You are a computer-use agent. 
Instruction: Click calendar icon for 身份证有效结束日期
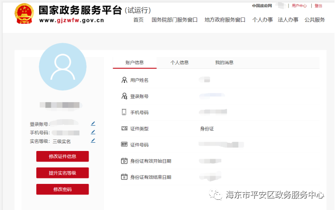pyautogui.click(x=124, y=177)
